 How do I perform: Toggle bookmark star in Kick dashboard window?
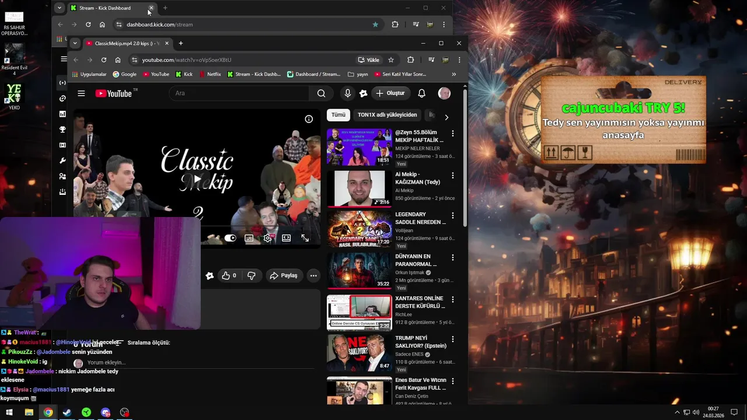375,24
